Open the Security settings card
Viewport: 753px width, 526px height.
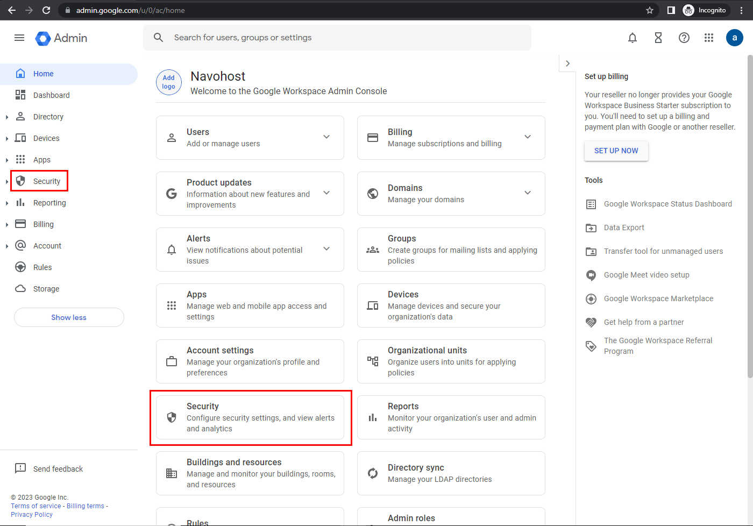tap(250, 417)
